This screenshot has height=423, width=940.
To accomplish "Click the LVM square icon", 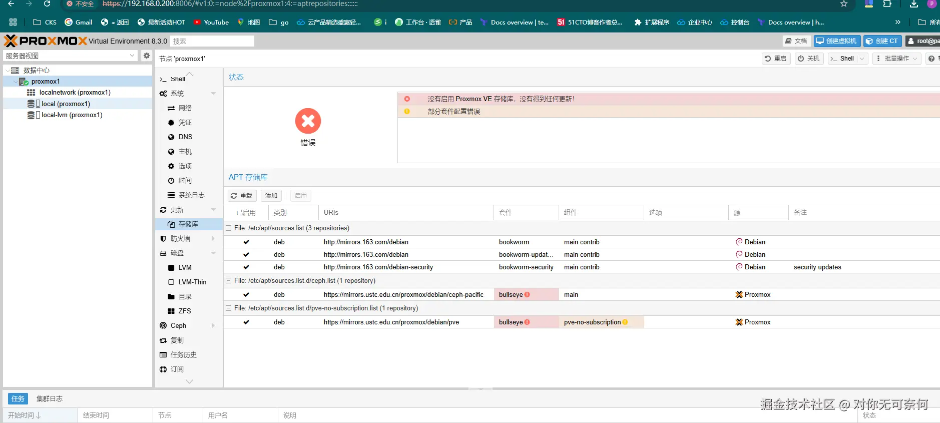I will coord(171,268).
